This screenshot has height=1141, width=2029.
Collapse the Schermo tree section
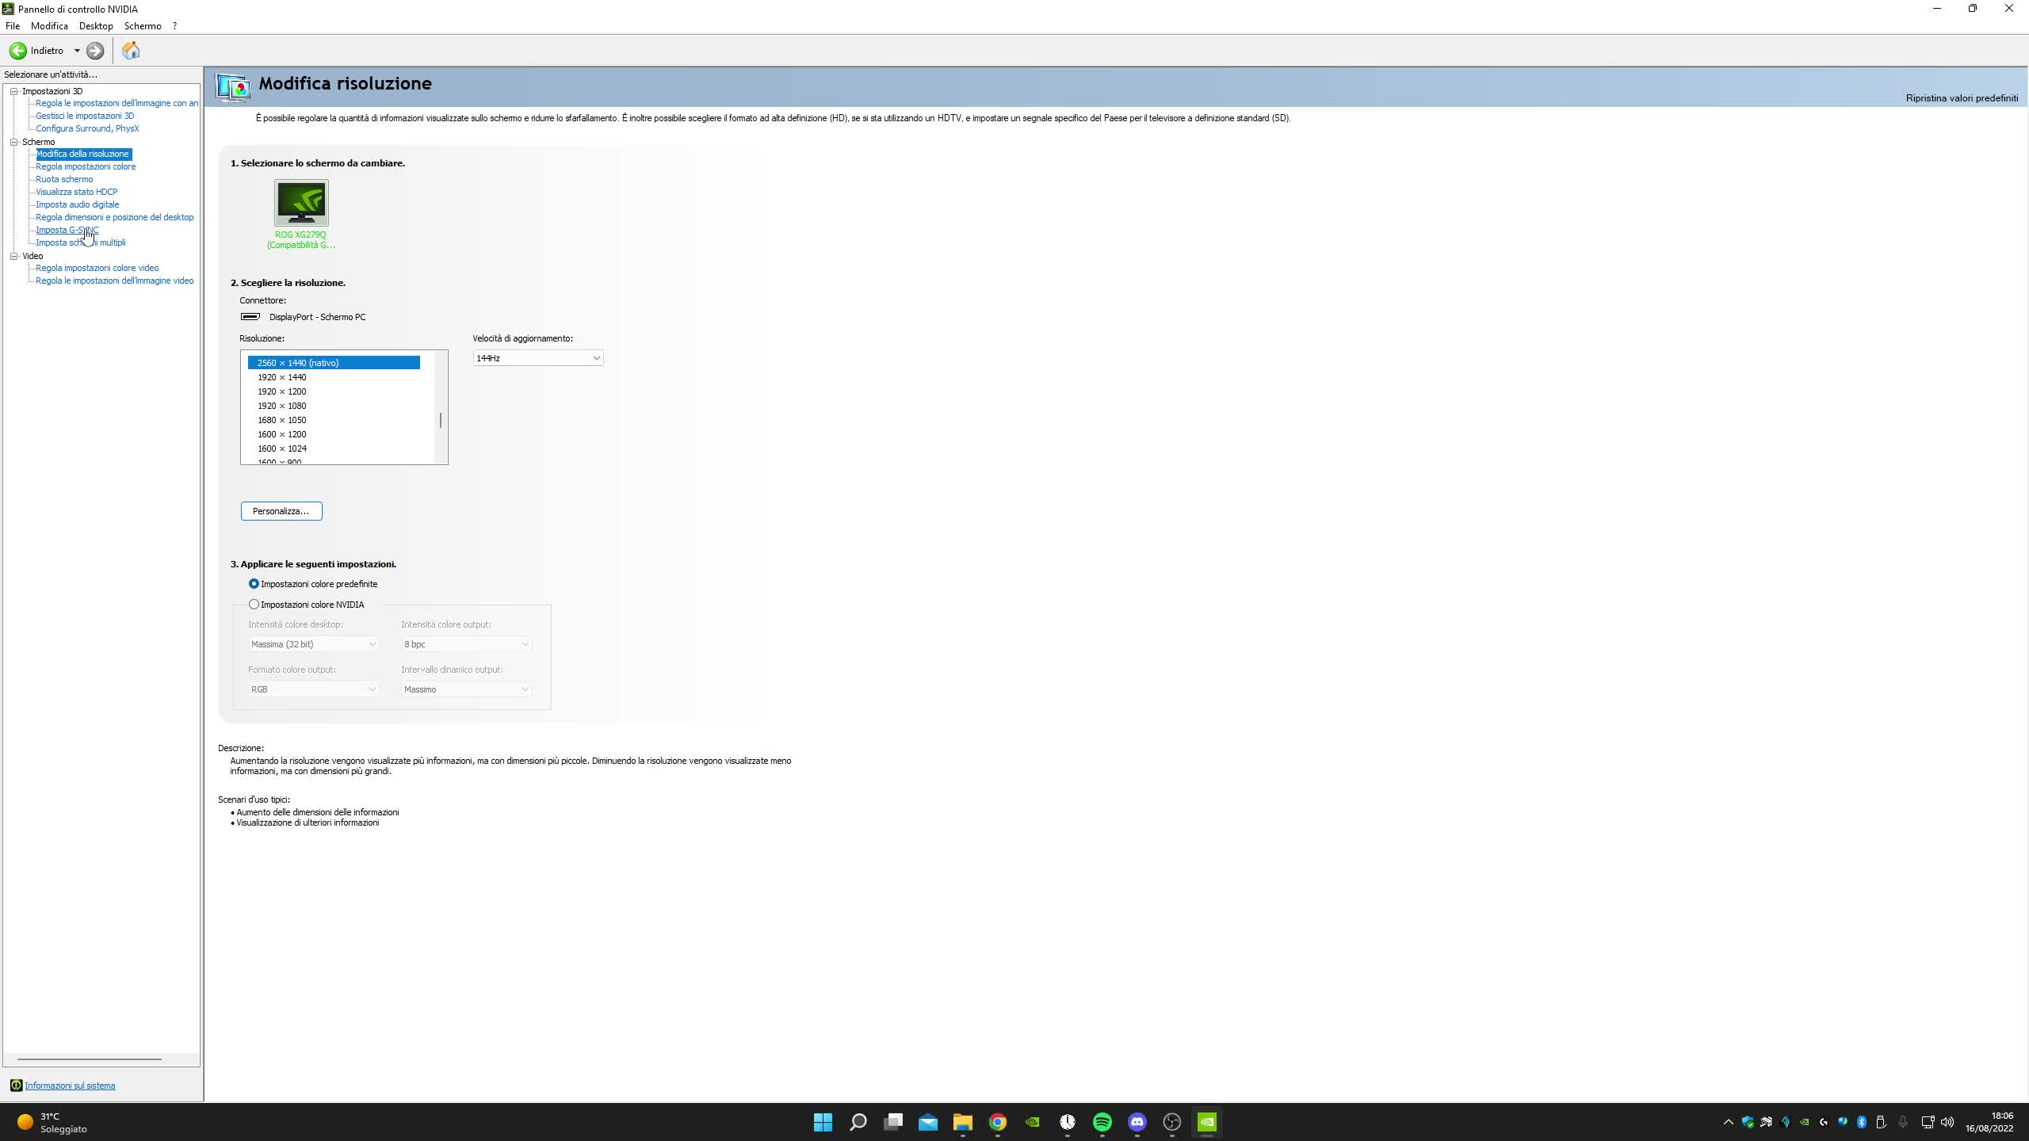pyautogui.click(x=14, y=142)
